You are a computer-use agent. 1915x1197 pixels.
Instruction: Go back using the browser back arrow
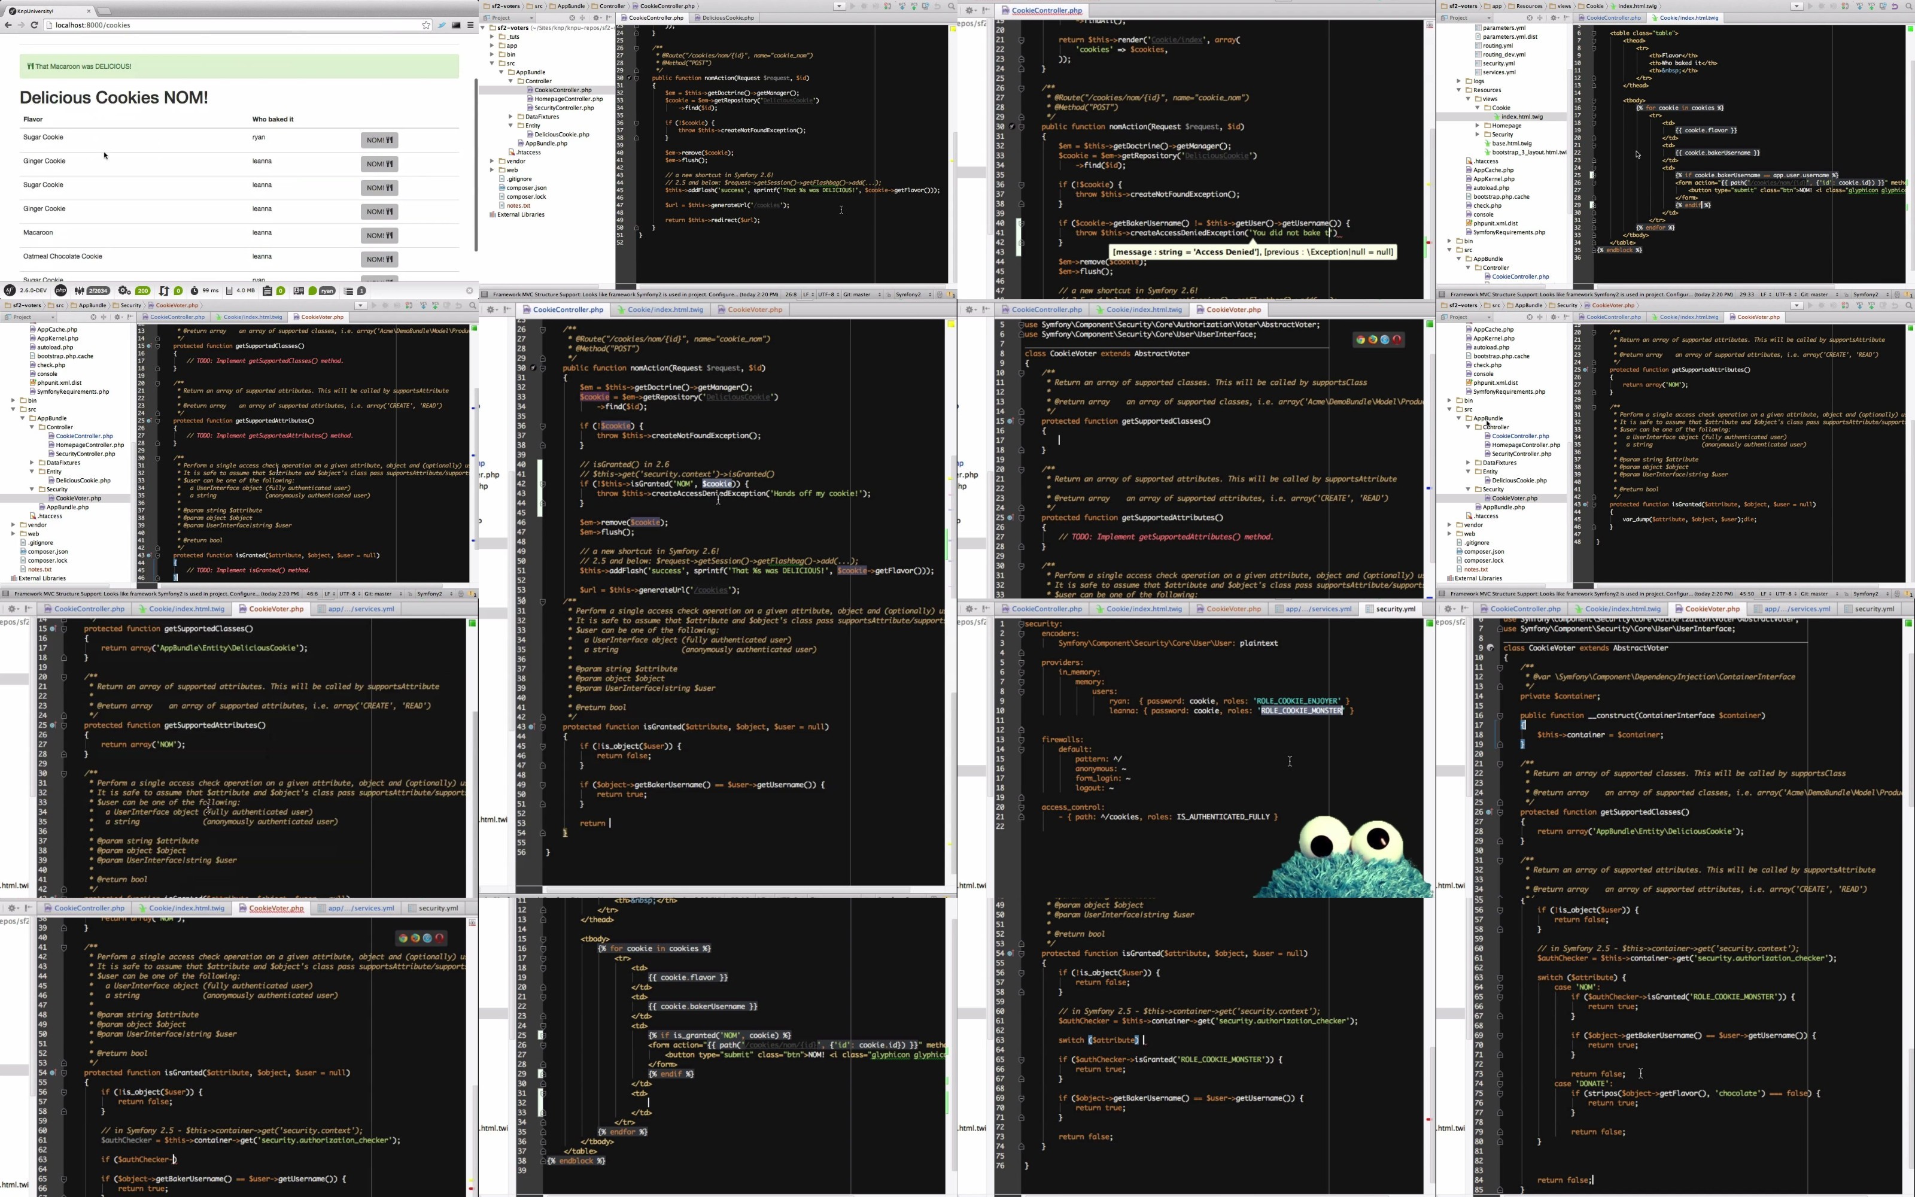(x=8, y=25)
